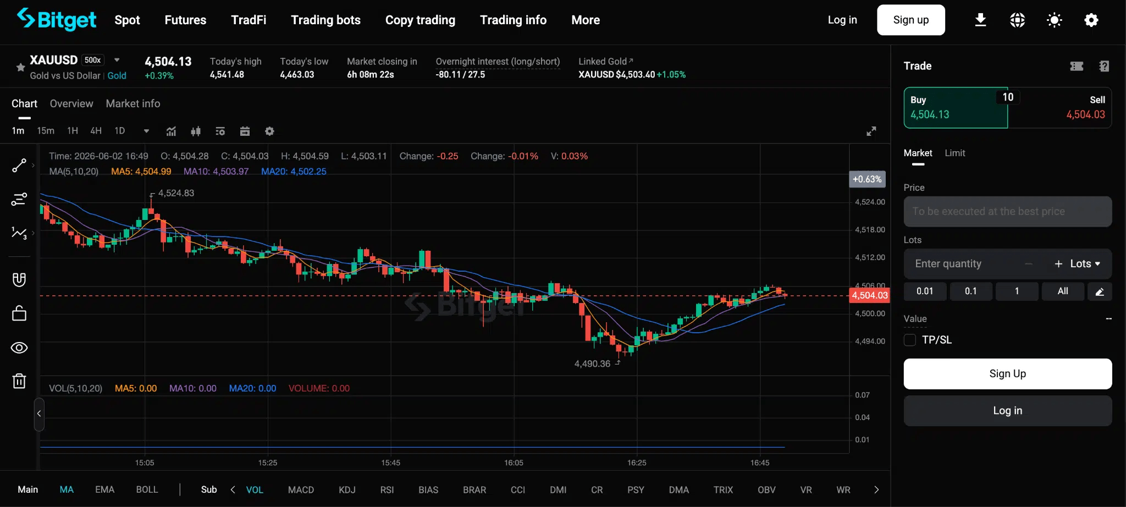Click the header Sign up button
1126x507 pixels.
(x=911, y=20)
